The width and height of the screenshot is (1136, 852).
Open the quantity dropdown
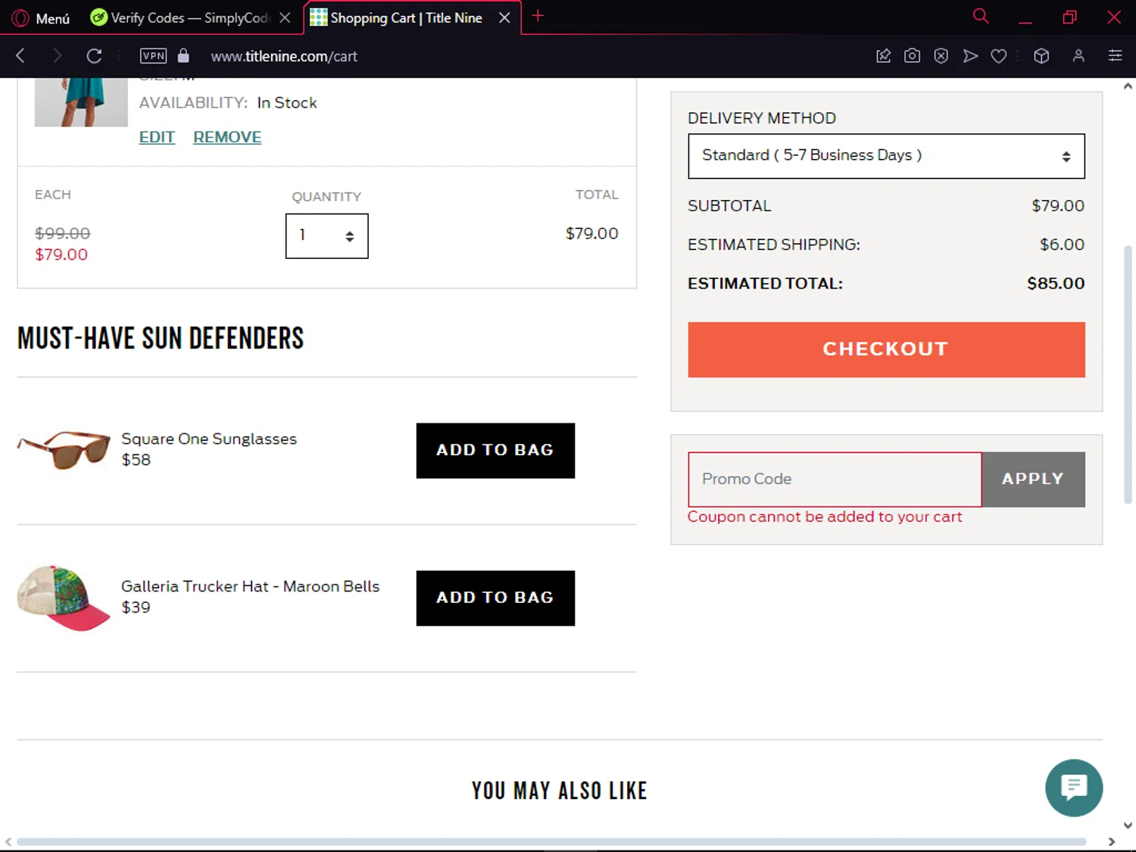coord(326,236)
